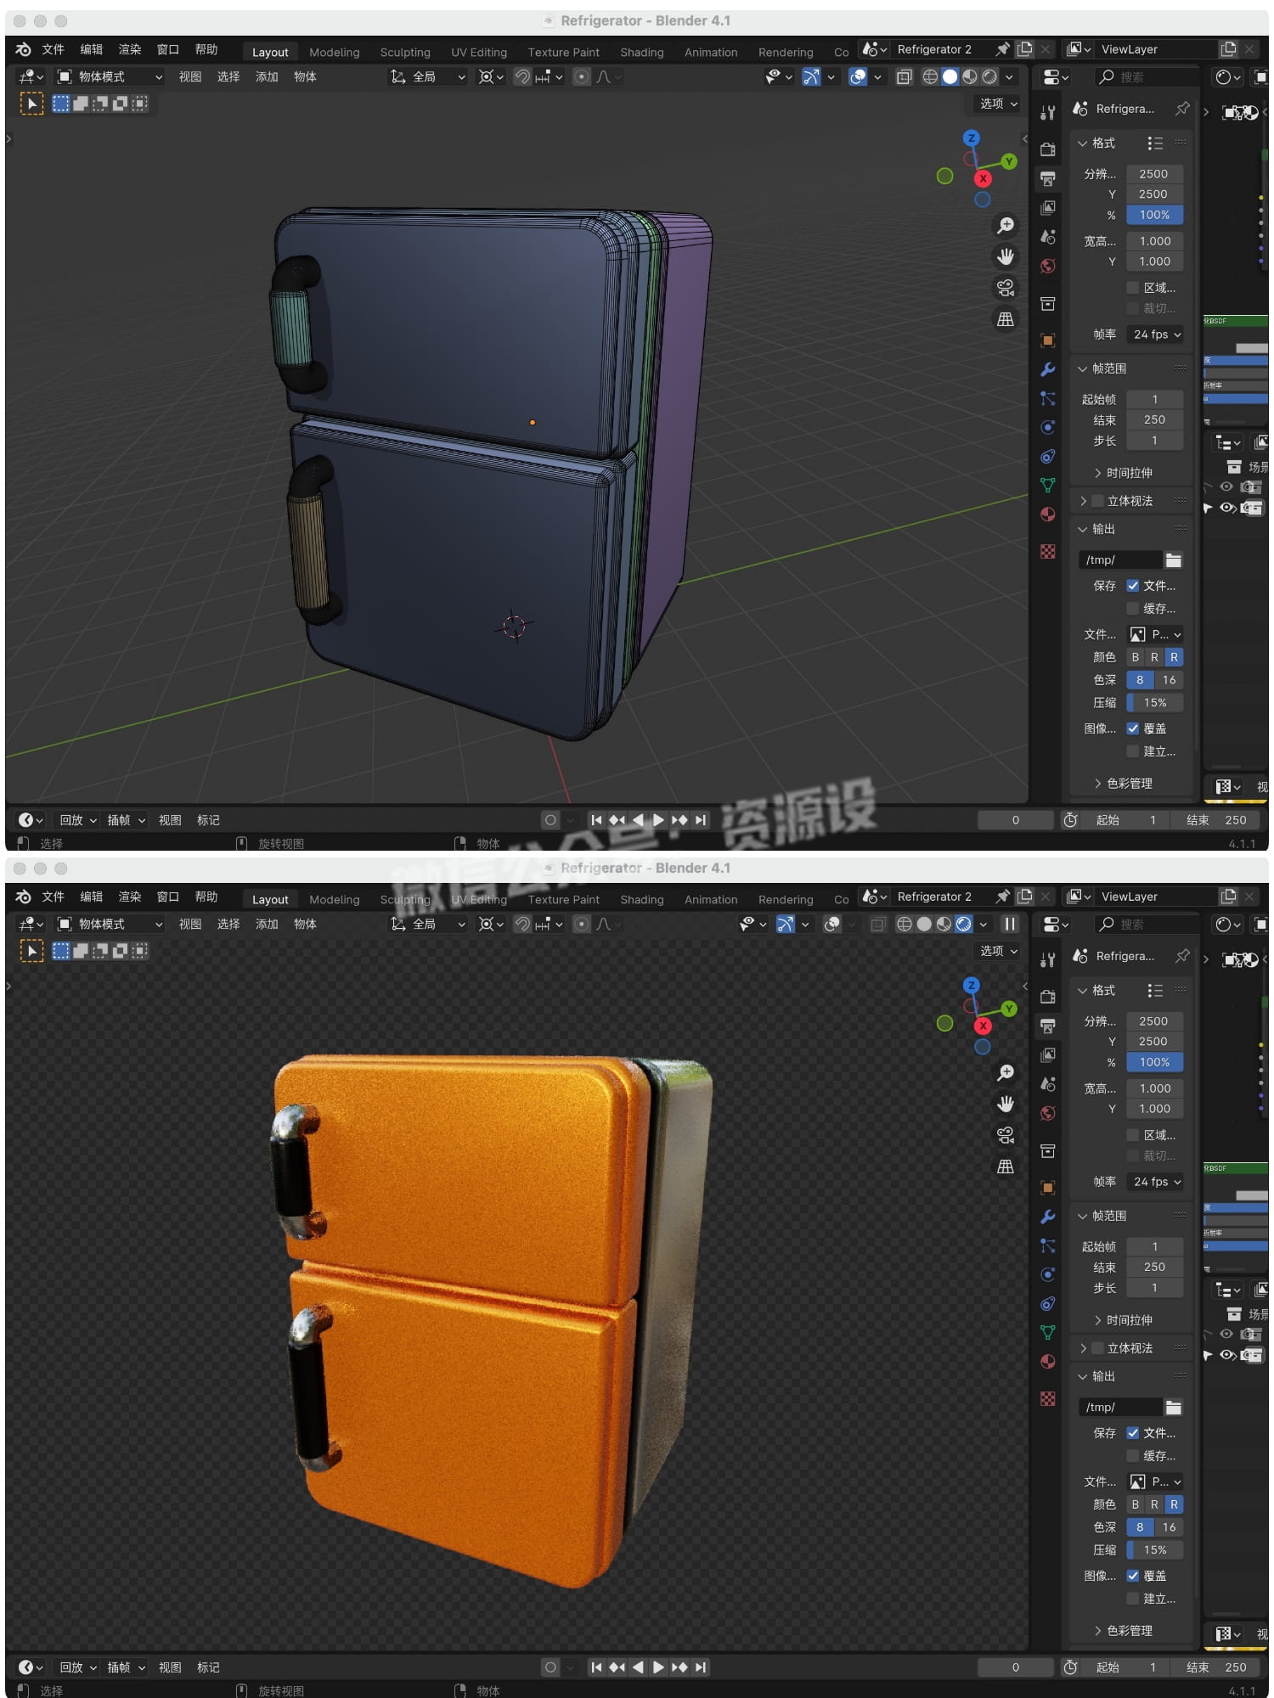Open Tool properties tab in the blue-fridge window
This screenshot has width=1274, height=1698.
coord(1048,113)
